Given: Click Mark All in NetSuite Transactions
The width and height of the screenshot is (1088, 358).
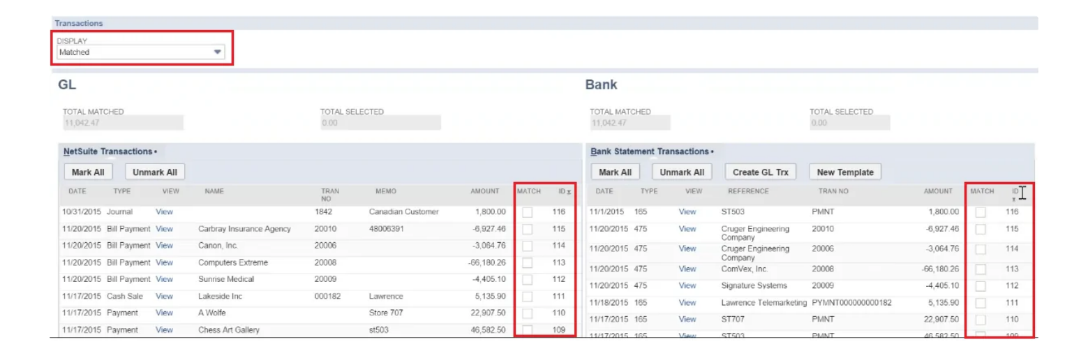Looking at the screenshot, I should click(x=88, y=172).
